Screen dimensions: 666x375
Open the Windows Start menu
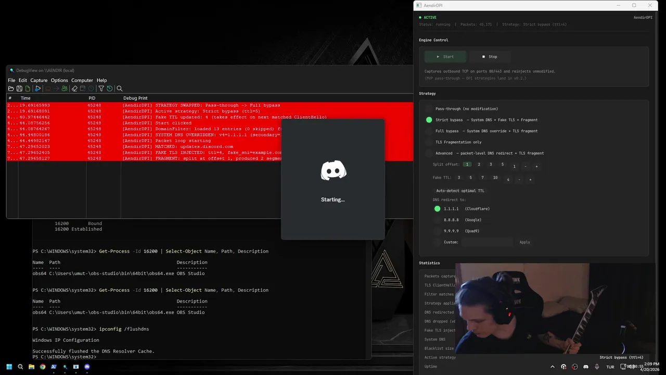[x=9, y=367]
